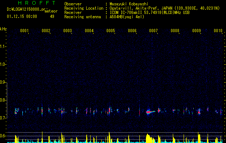The image size is (226, 143).
Task: Click the 1.0 kHz axis label
Action: [3, 65]
